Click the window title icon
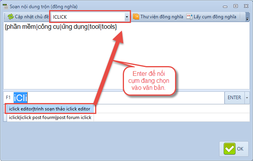Image resolution: width=253 pixels, height=161 pixels. pos(5,7)
